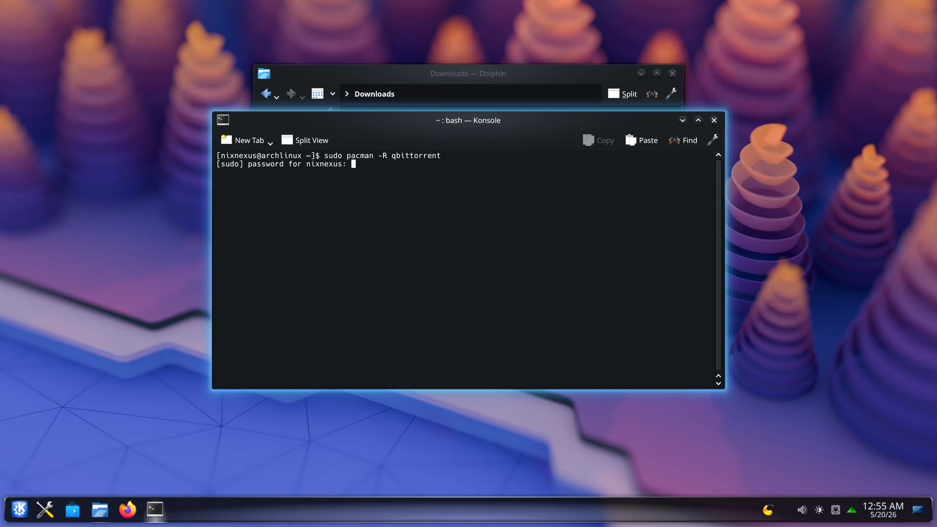The image size is (937, 527).
Task: Close the Konsole window
Action: (714, 120)
